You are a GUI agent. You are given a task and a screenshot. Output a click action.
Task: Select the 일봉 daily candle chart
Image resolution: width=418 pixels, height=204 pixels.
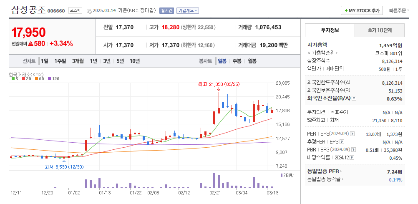[x=222, y=61]
